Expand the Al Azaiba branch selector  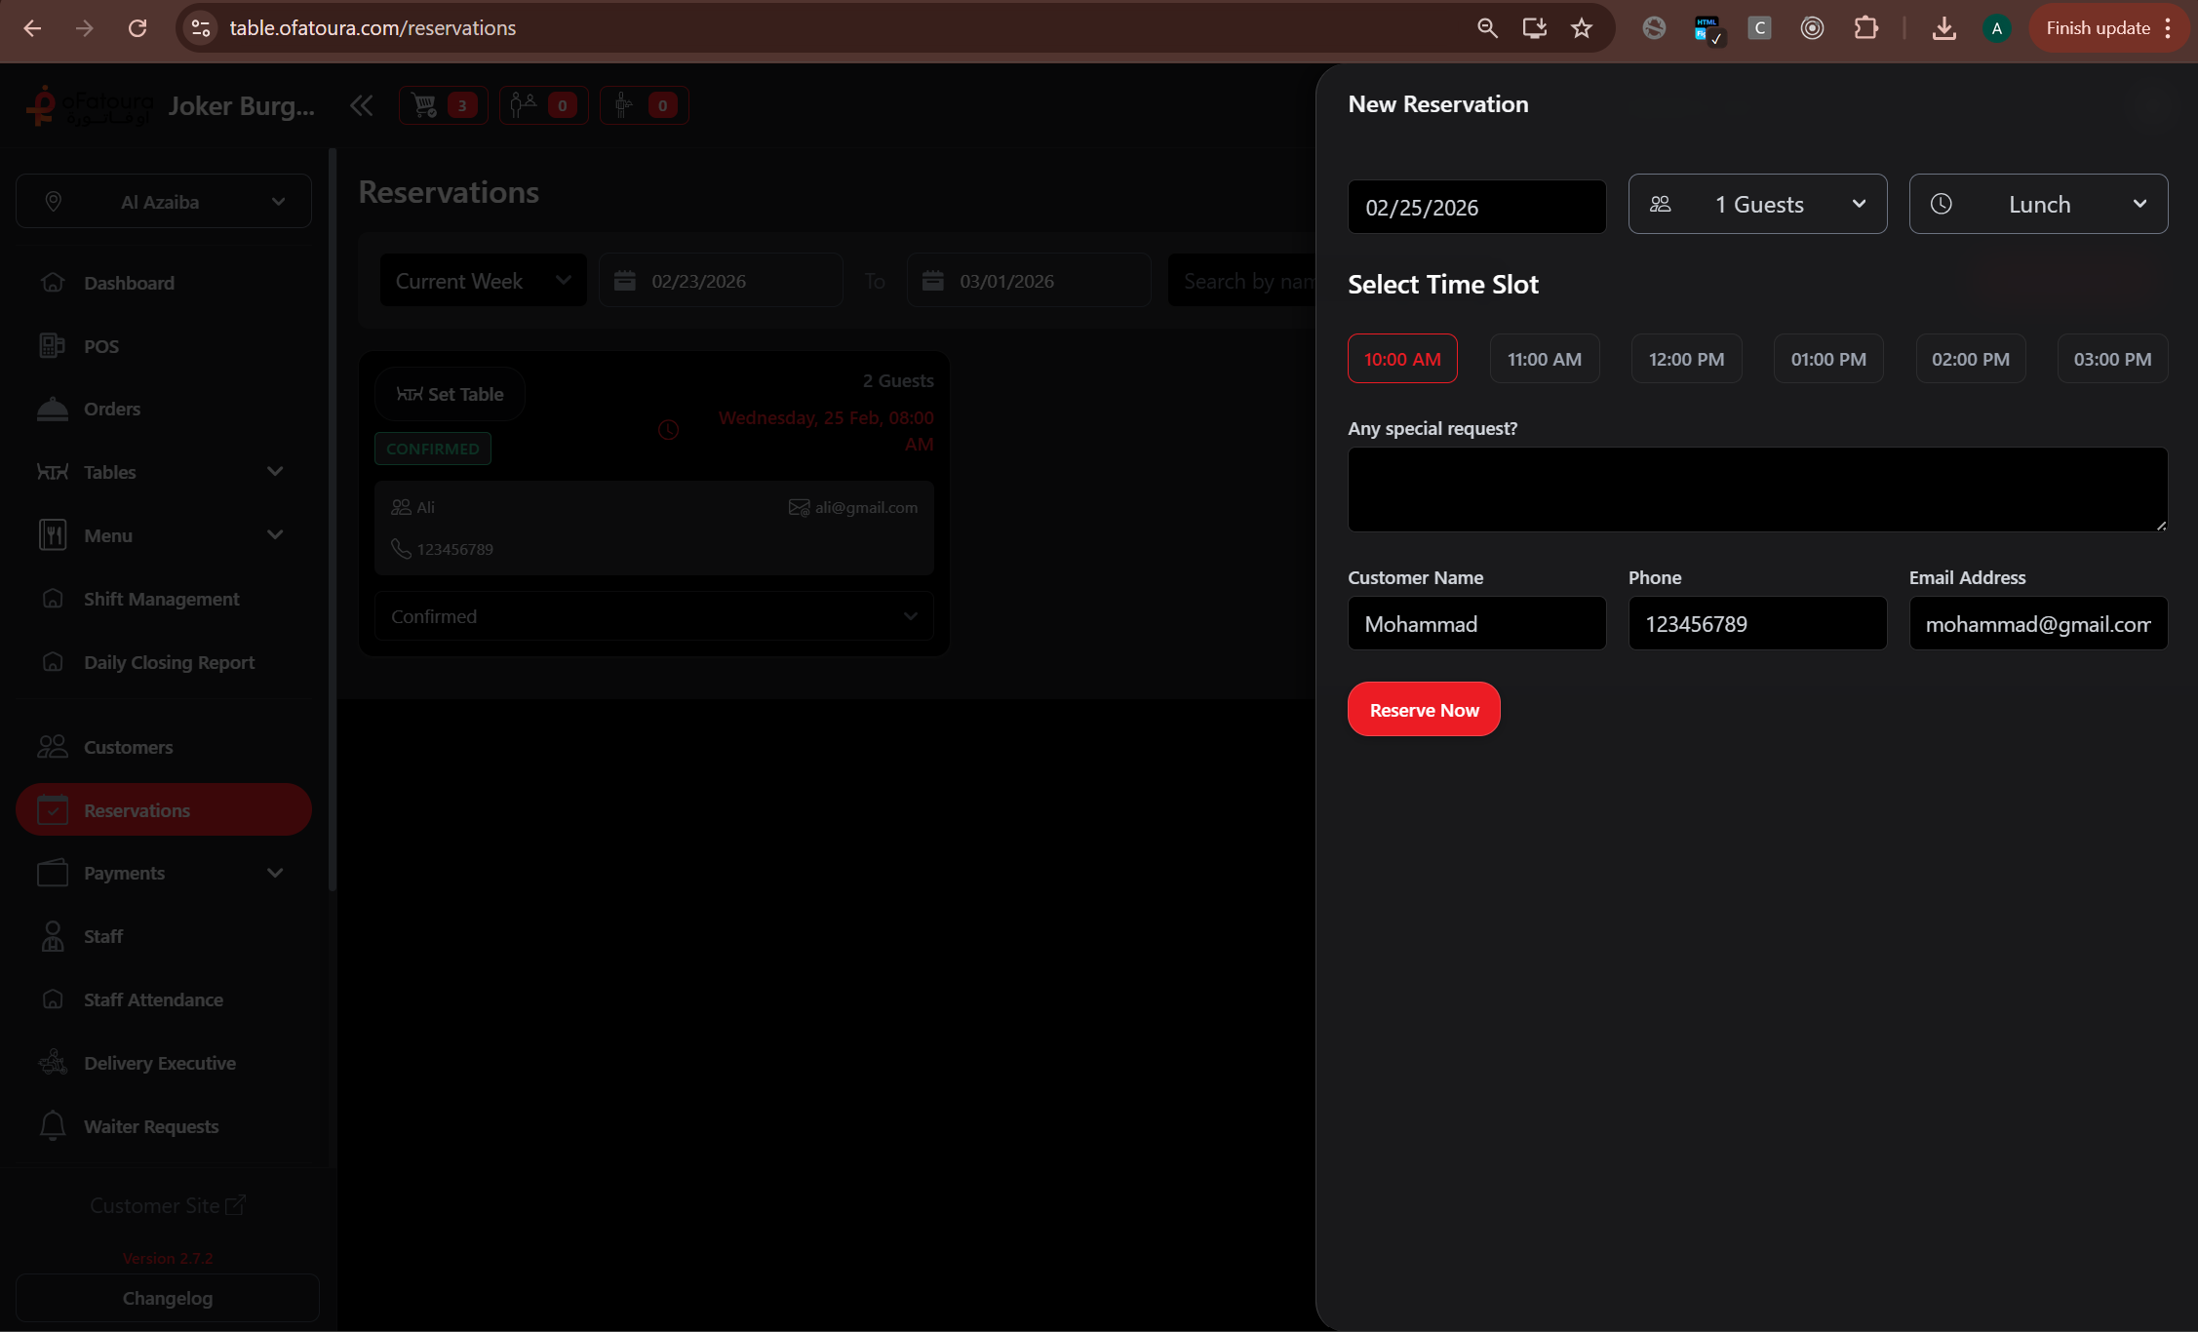pos(164,202)
